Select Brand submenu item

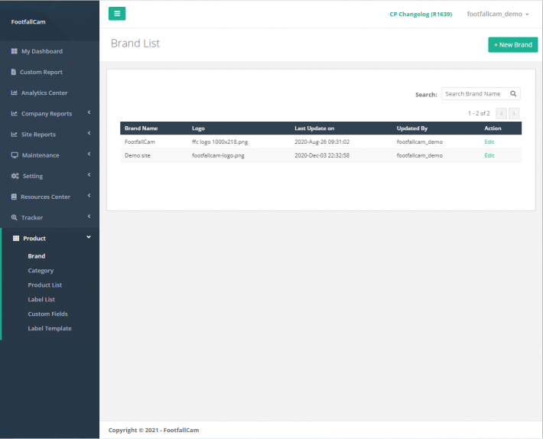(37, 256)
